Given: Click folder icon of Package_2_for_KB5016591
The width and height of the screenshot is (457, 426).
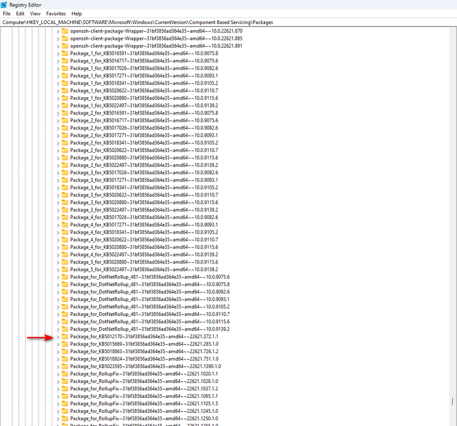Looking at the screenshot, I should coord(65,113).
